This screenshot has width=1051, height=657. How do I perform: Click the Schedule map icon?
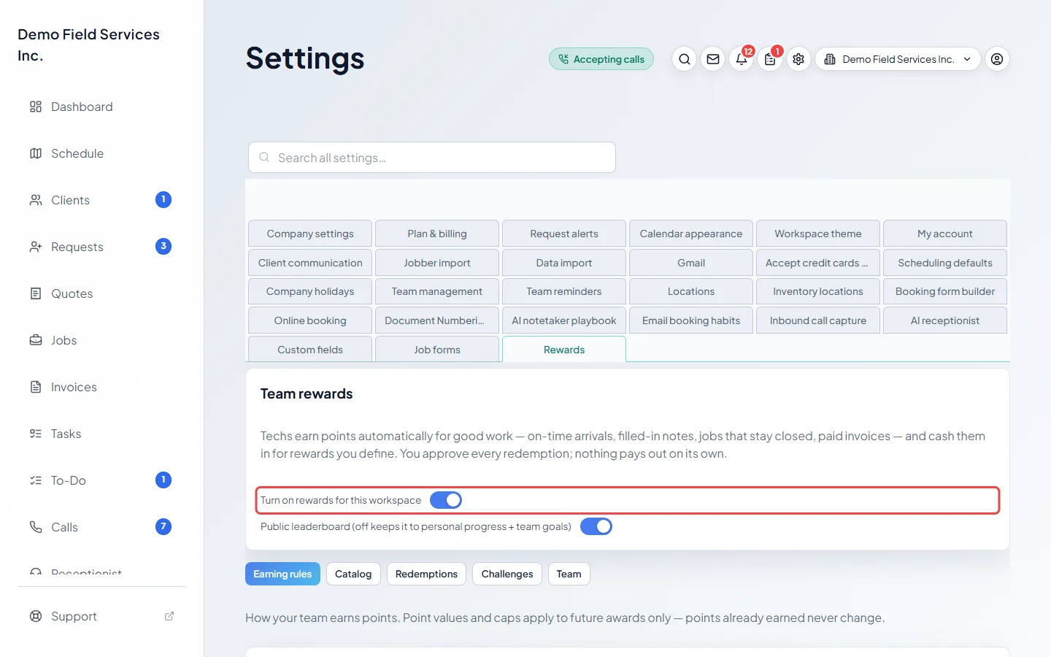tap(36, 153)
